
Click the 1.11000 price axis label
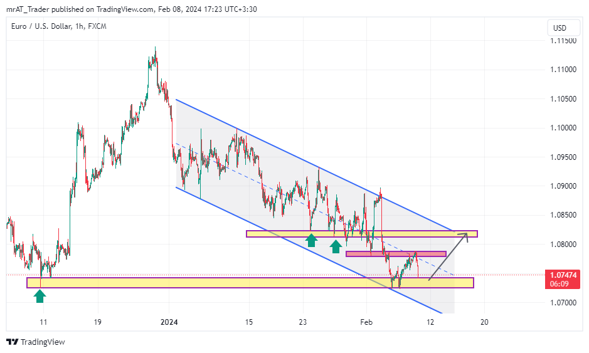(563, 70)
